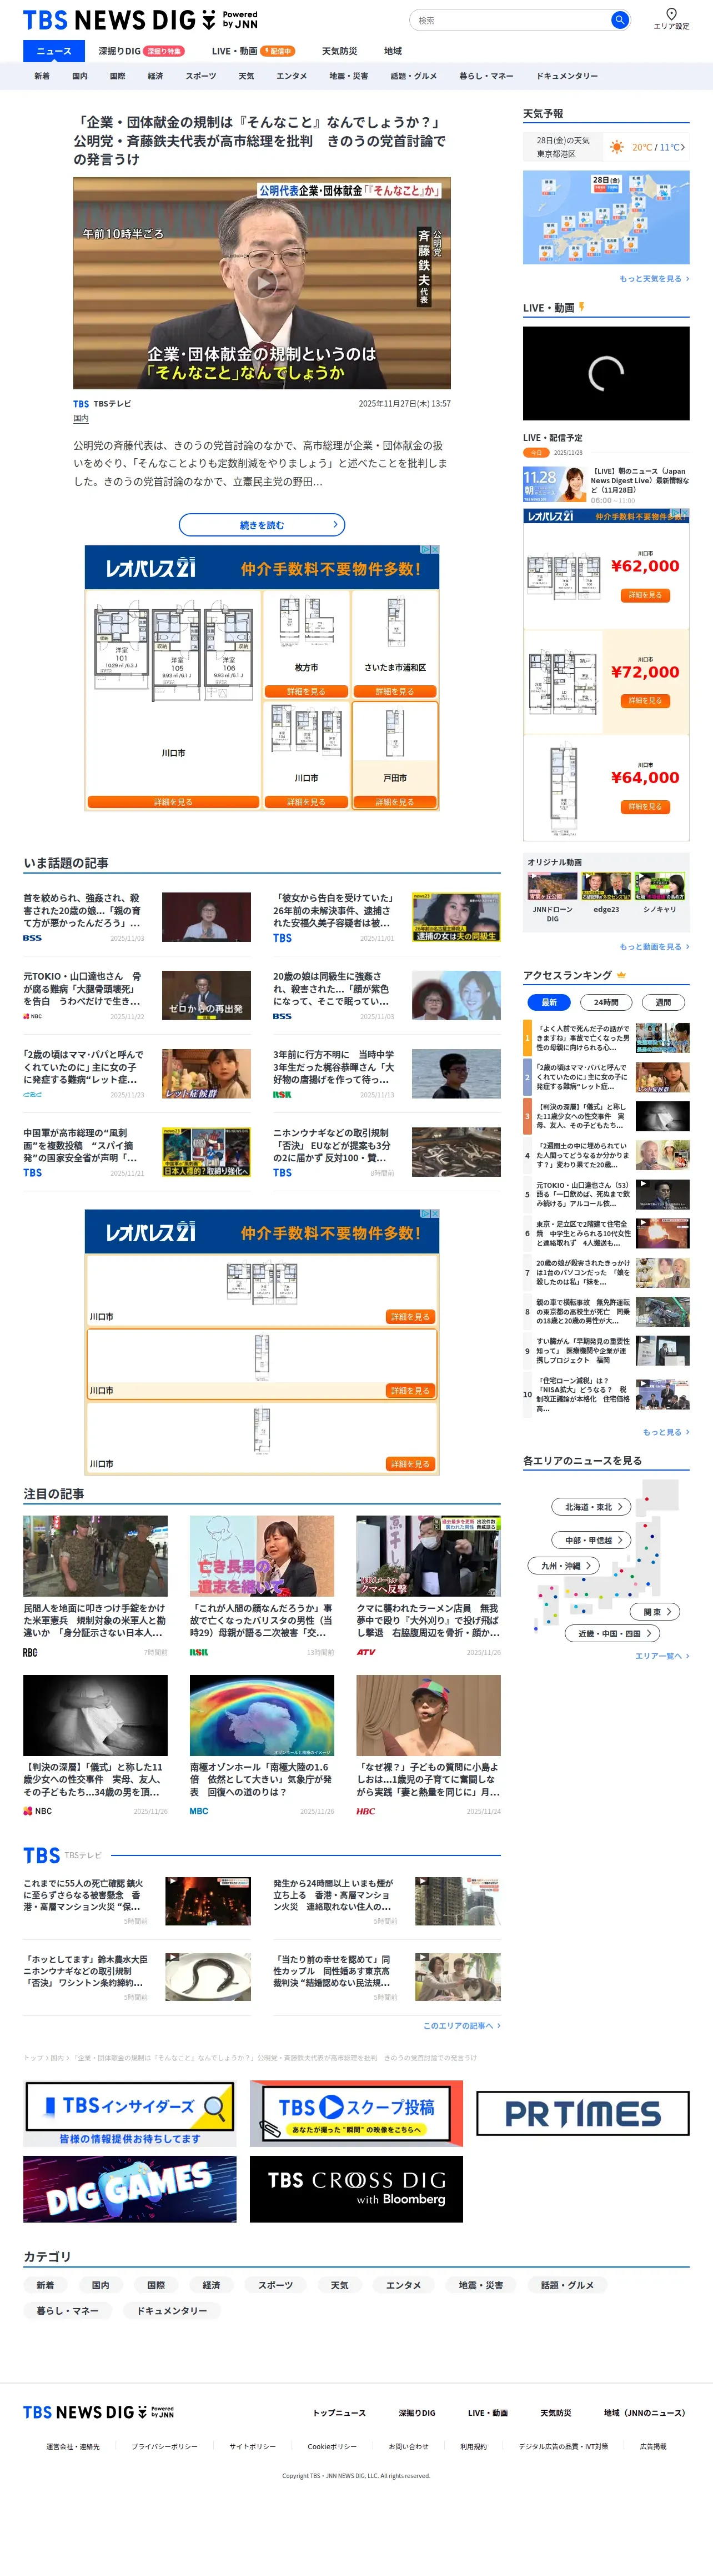Click プライバシーポリシー footer link
This screenshot has height=2553, width=713.
(164, 2446)
